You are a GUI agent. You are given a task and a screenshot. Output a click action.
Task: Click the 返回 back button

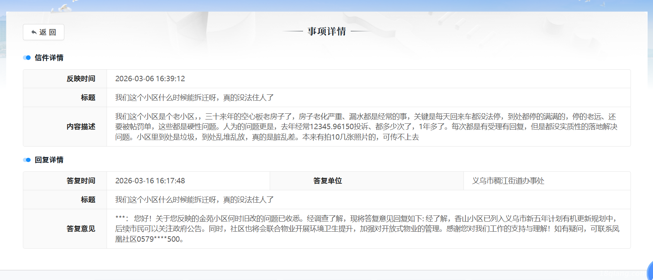(x=43, y=32)
